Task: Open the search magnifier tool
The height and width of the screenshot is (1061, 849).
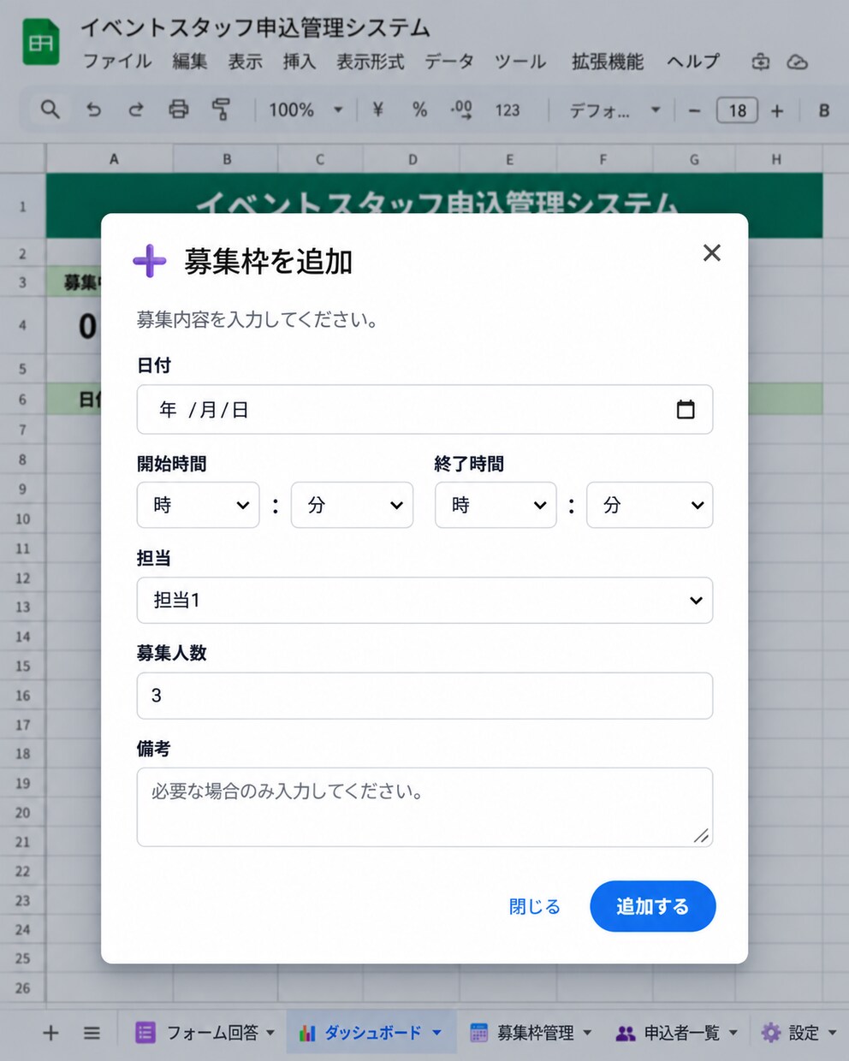Action: (x=50, y=110)
